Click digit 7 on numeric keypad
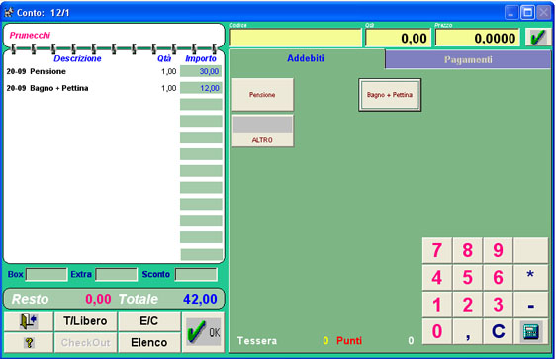Viewport: 556px width, 359px height. pyautogui.click(x=437, y=250)
